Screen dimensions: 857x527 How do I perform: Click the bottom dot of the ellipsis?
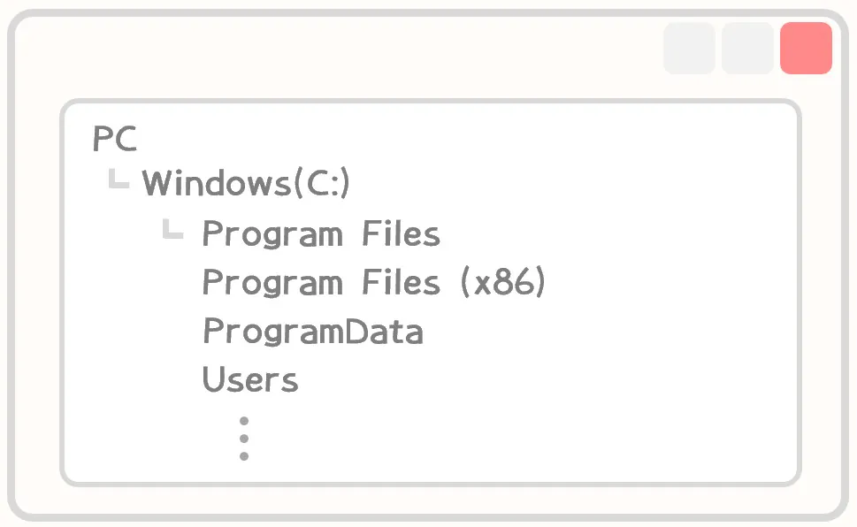click(x=244, y=456)
